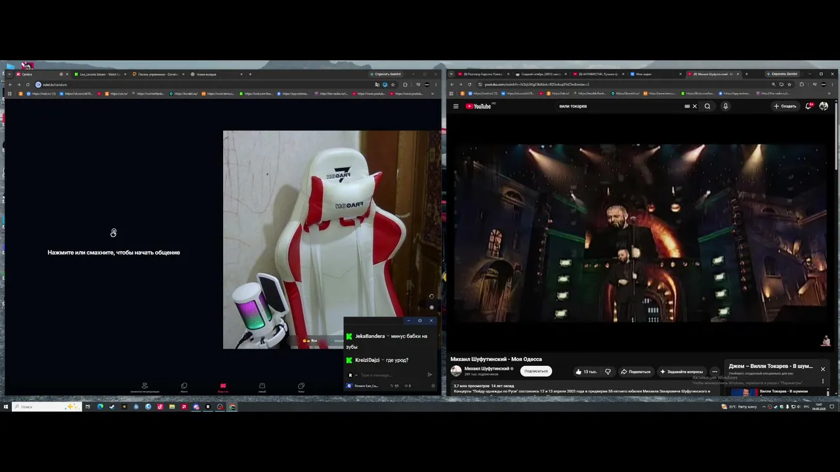This screenshot has width=840, height=472.
Task: Open Windows Start menu
Action: tap(6, 406)
